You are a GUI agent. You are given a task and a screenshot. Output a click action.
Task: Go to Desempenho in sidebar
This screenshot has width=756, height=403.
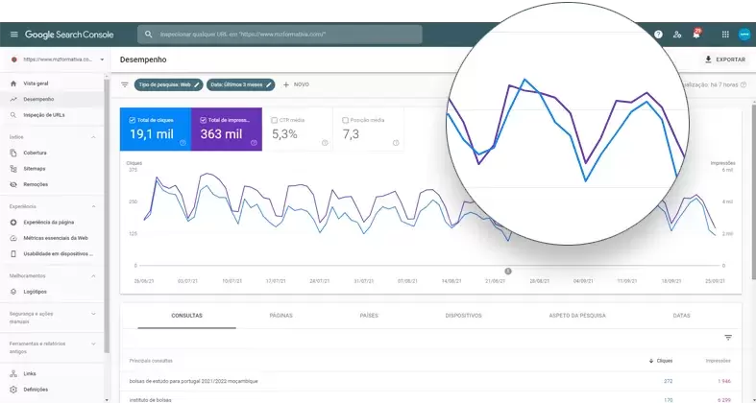(x=52, y=99)
